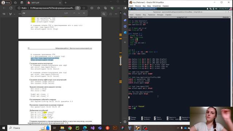
Task: Open Edge settings and more menu
Action: (x=119, y=8)
